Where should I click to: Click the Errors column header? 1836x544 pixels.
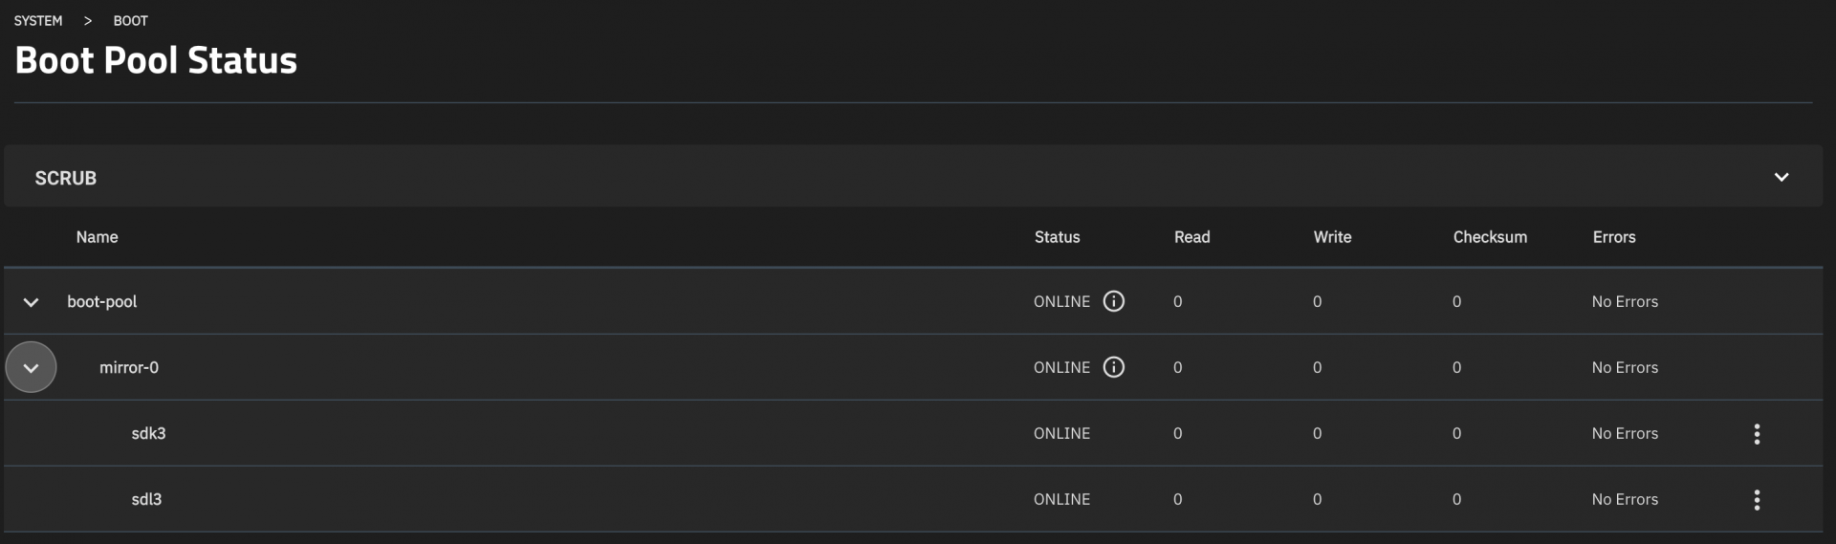1614,237
